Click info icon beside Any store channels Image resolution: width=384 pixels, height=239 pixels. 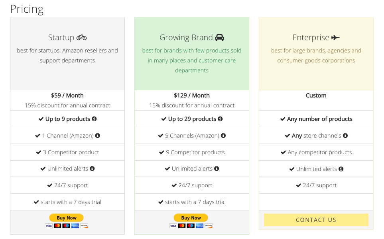pyautogui.click(x=345, y=136)
